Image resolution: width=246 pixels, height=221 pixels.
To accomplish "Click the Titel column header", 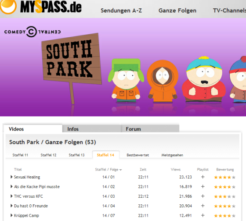I will 18,169.
